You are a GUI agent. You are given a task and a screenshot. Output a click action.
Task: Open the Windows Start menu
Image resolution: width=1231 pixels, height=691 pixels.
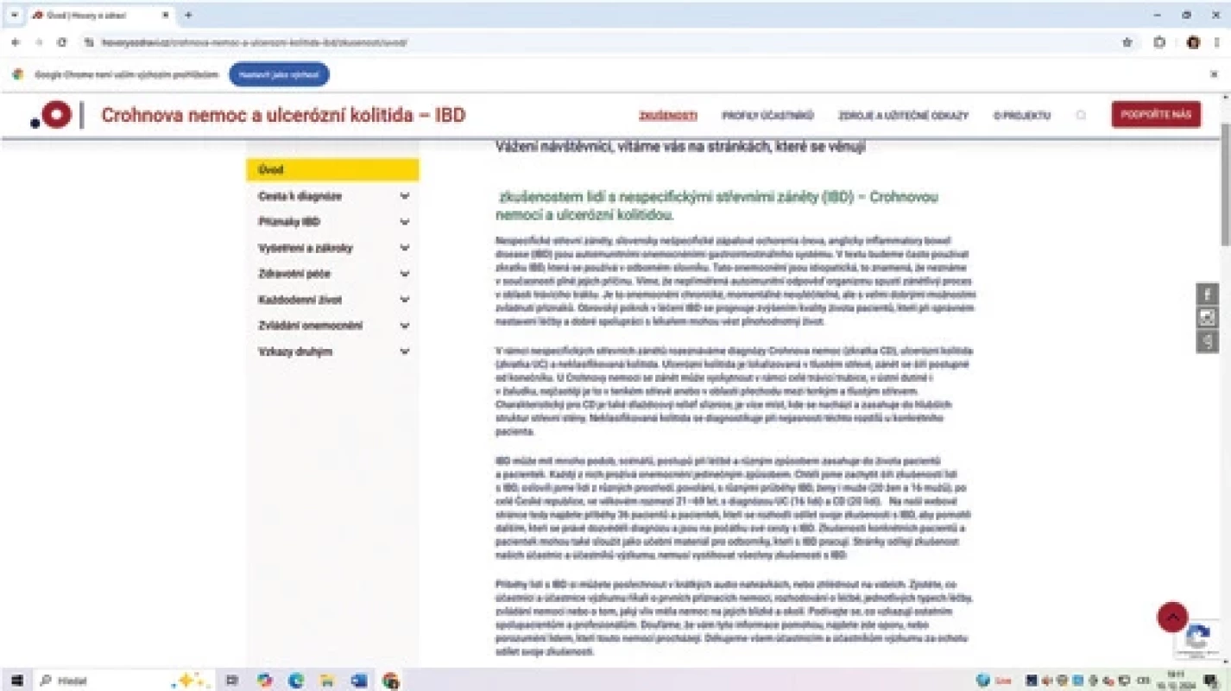[16, 680]
